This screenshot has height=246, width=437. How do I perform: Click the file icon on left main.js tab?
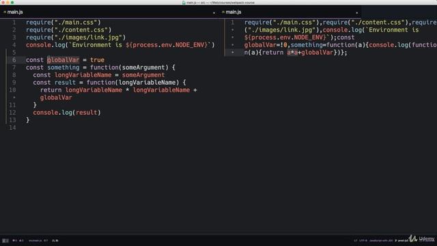(x=5, y=12)
